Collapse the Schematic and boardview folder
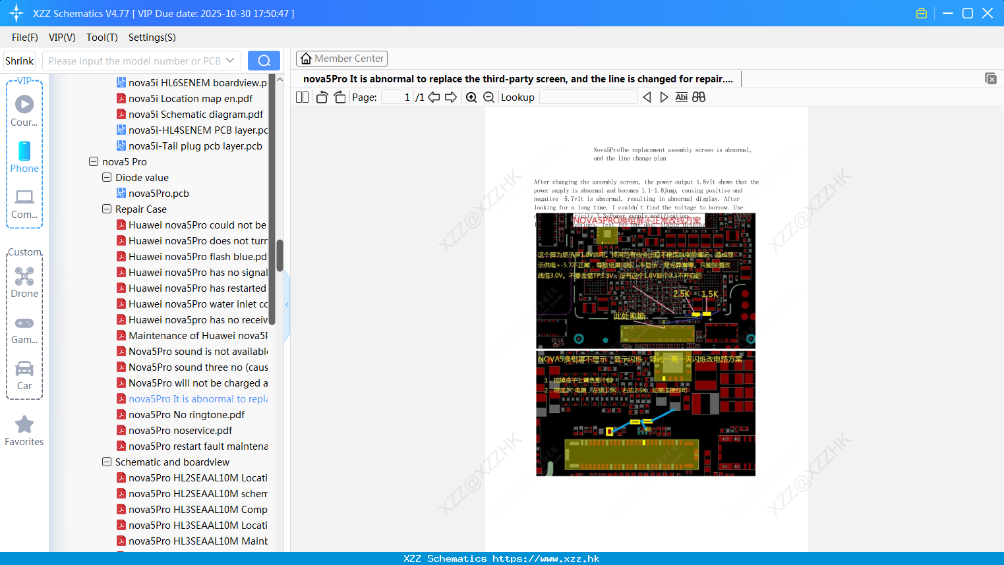Screen dimensions: 1004x565 107,462
